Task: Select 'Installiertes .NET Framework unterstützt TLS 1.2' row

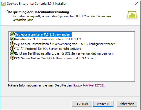Action: (48, 39)
